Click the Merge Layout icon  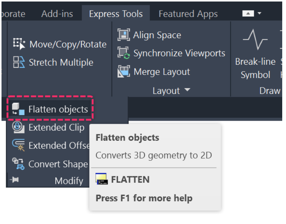coord(124,71)
